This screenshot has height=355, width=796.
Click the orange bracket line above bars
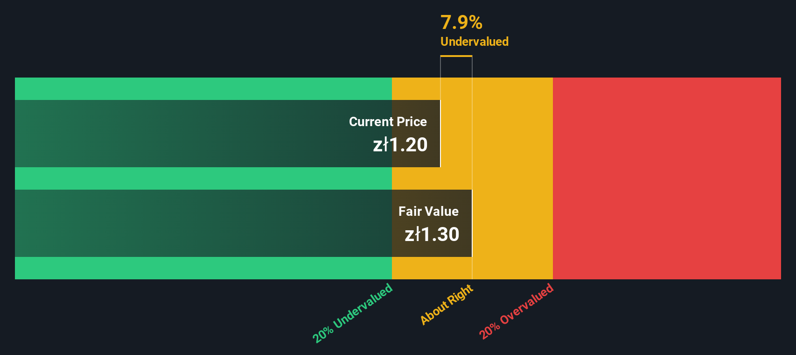456,56
